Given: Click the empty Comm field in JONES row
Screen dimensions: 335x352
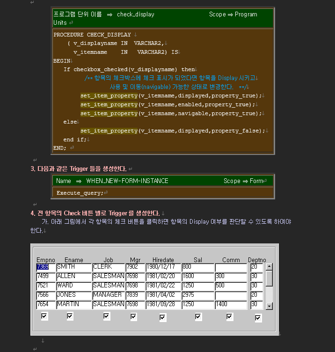Looking at the screenshot, I should 231,295.
